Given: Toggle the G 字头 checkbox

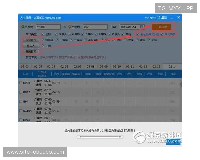Looking at the screenshot, I should pyautogui.click(x=69, y=34).
